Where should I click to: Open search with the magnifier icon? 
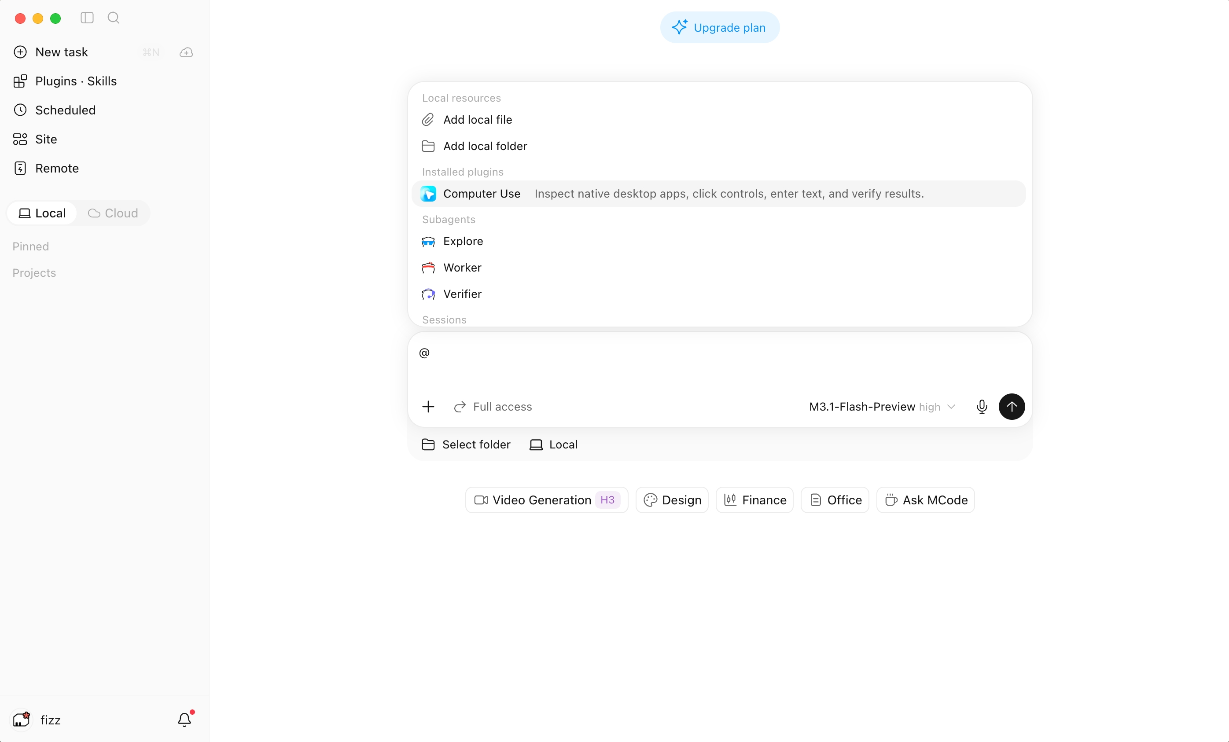[114, 18]
